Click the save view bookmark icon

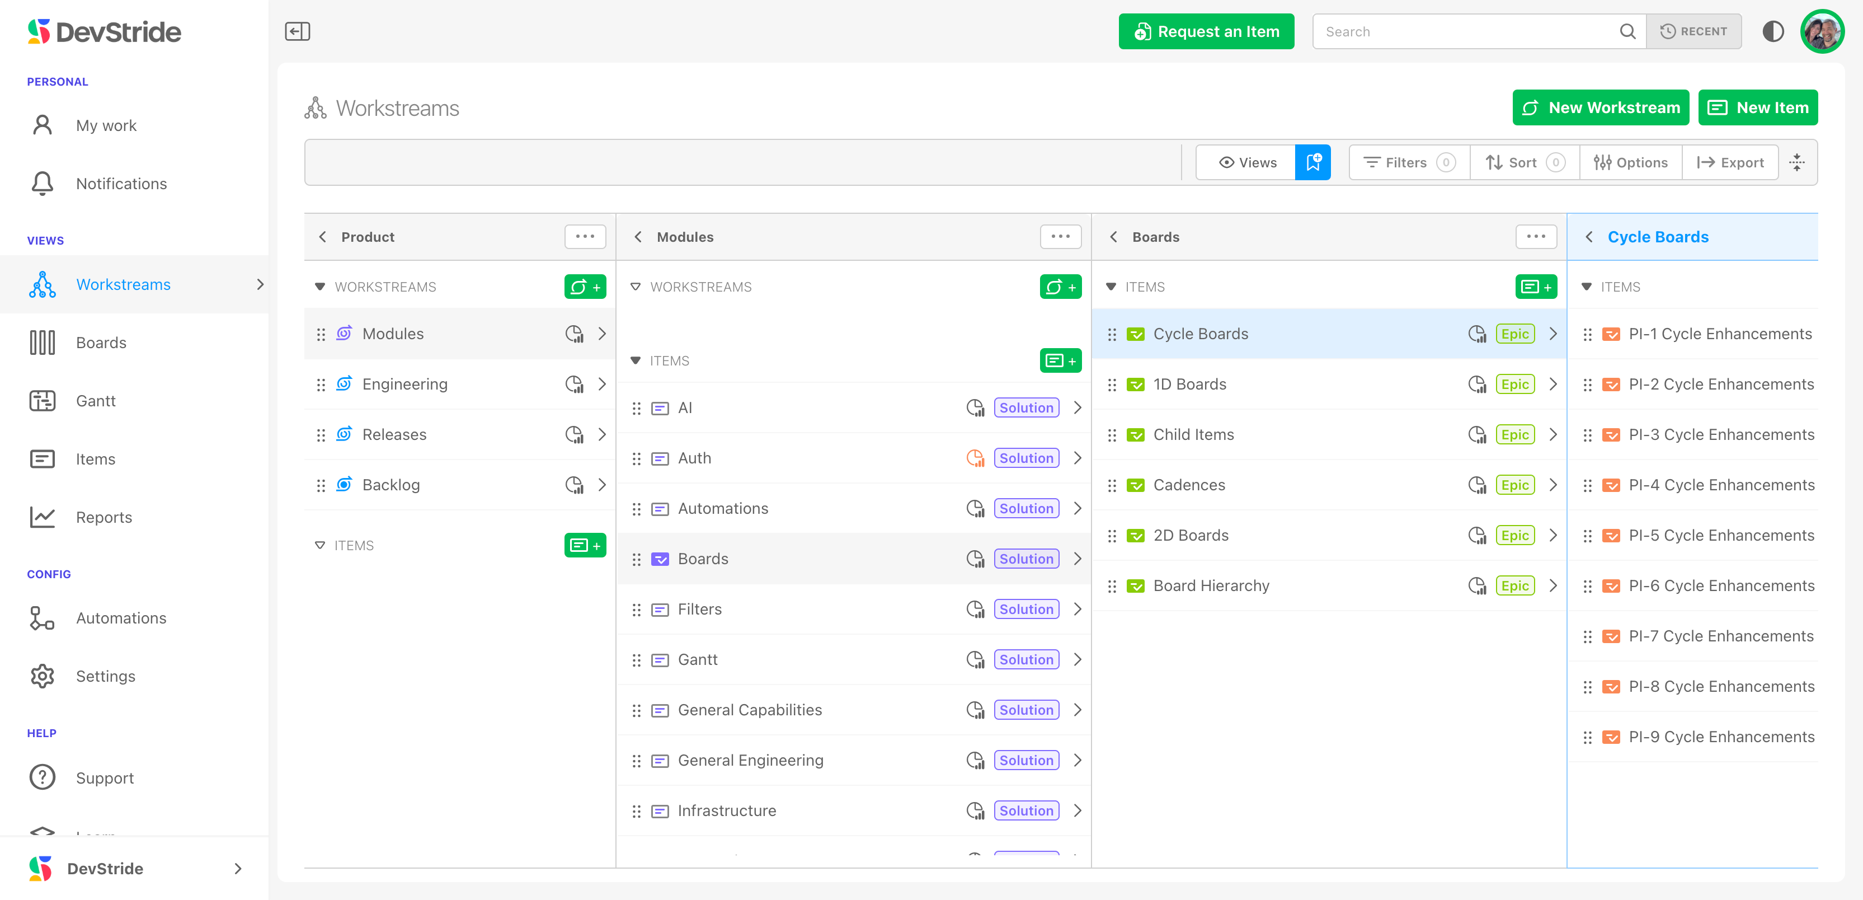[1312, 162]
